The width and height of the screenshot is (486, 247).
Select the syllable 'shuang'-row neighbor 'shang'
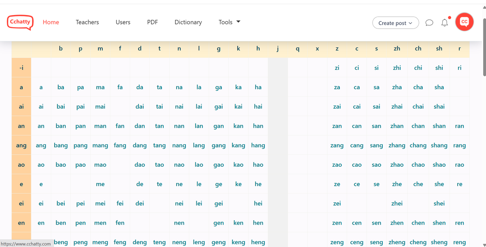coord(439,145)
